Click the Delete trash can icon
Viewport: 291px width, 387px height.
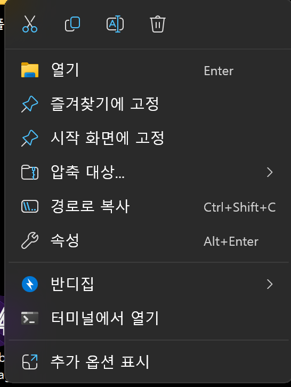coord(158,24)
